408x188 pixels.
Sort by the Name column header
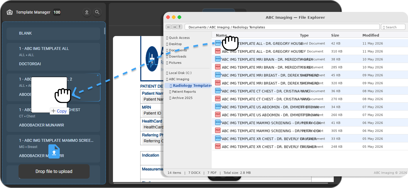(221, 35)
